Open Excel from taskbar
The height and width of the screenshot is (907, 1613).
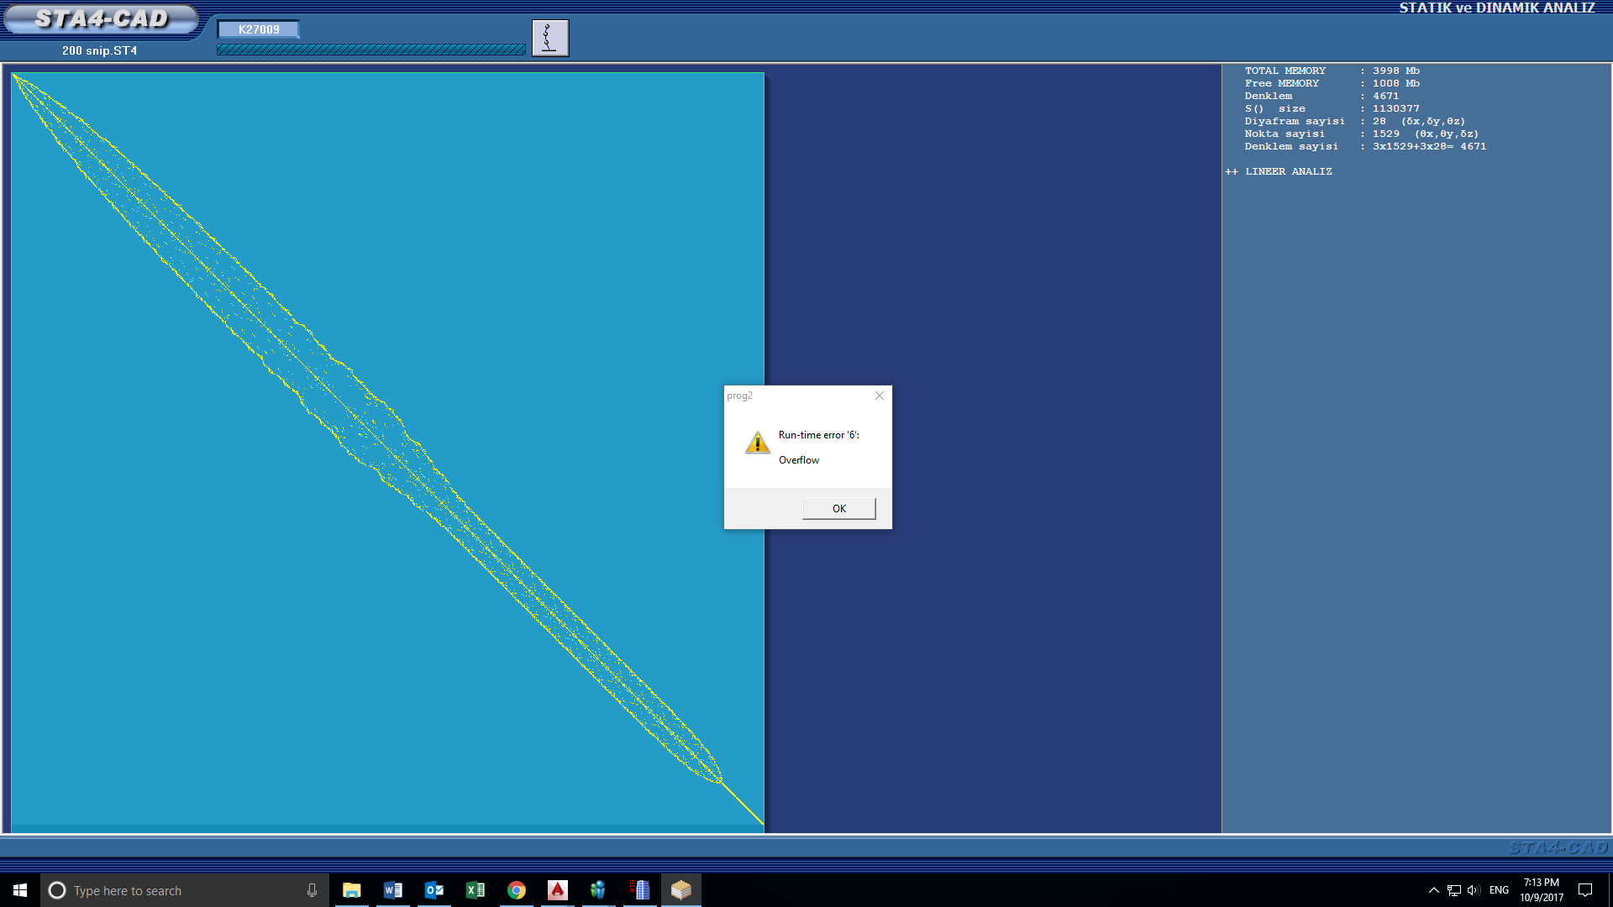pos(475,890)
